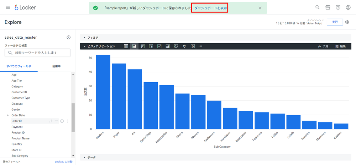The height and width of the screenshot is (165, 356).
Task: Select the Gender field
Action: click(16, 110)
